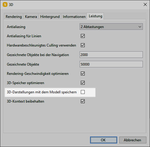The width and height of the screenshot is (150, 147).
Task: Uncheck 3D-Kontext beibehalten
Action: point(83,101)
